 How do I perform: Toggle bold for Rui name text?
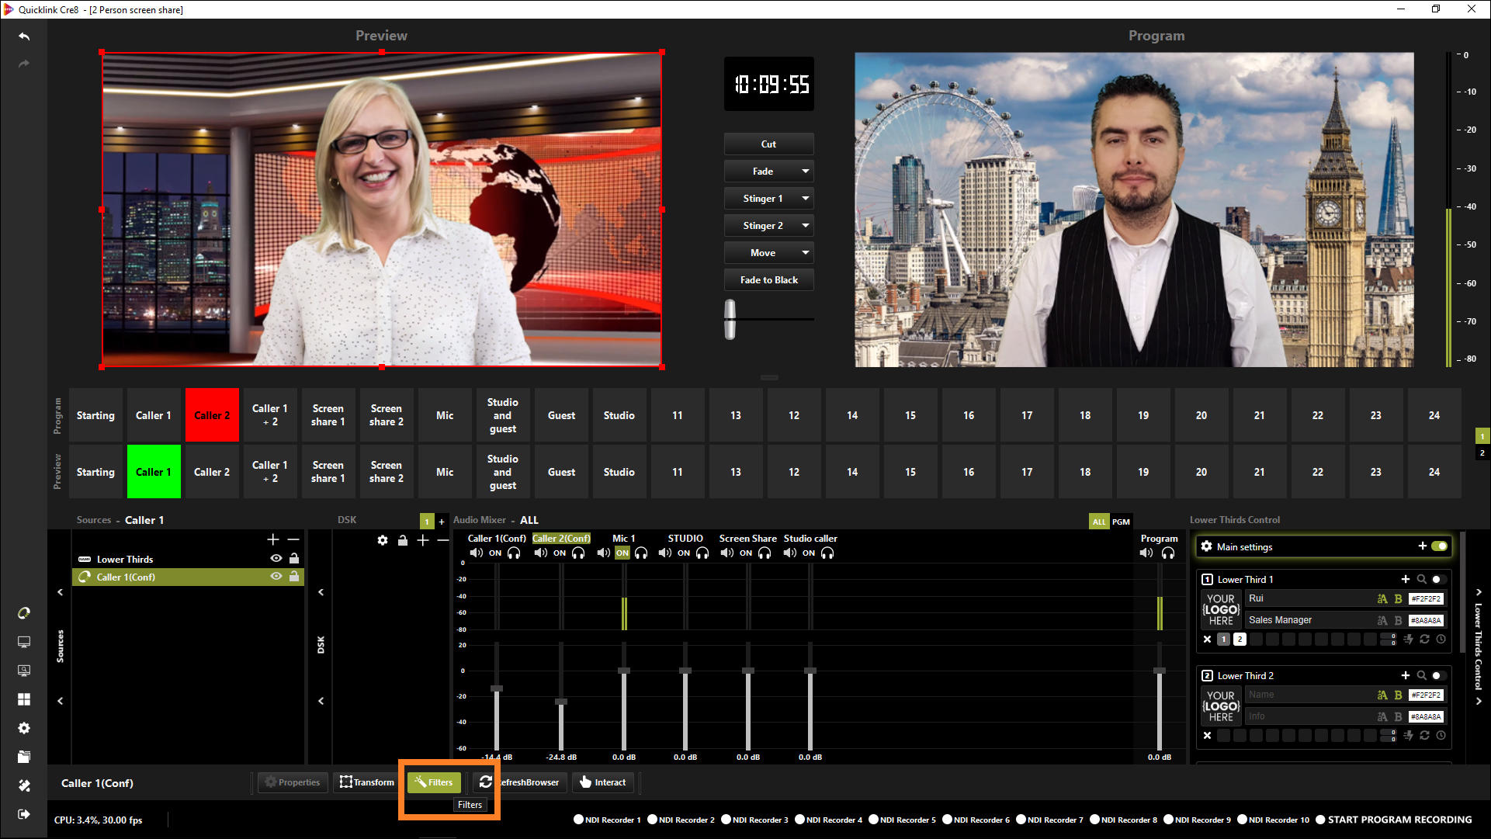[1398, 599]
